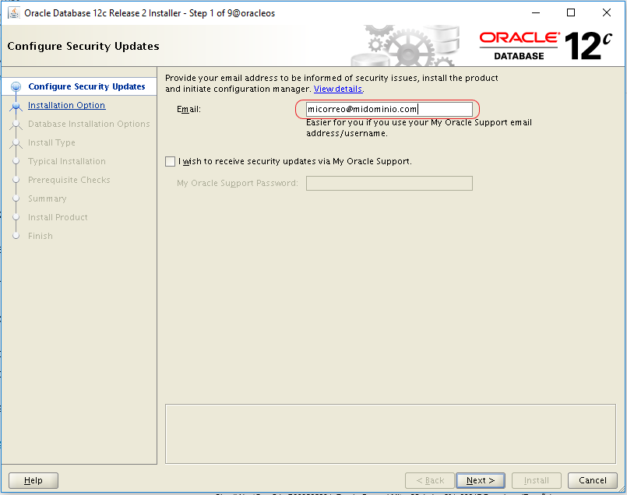Select the Finish step in sidebar
627x495 pixels.
pyautogui.click(x=40, y=236)
